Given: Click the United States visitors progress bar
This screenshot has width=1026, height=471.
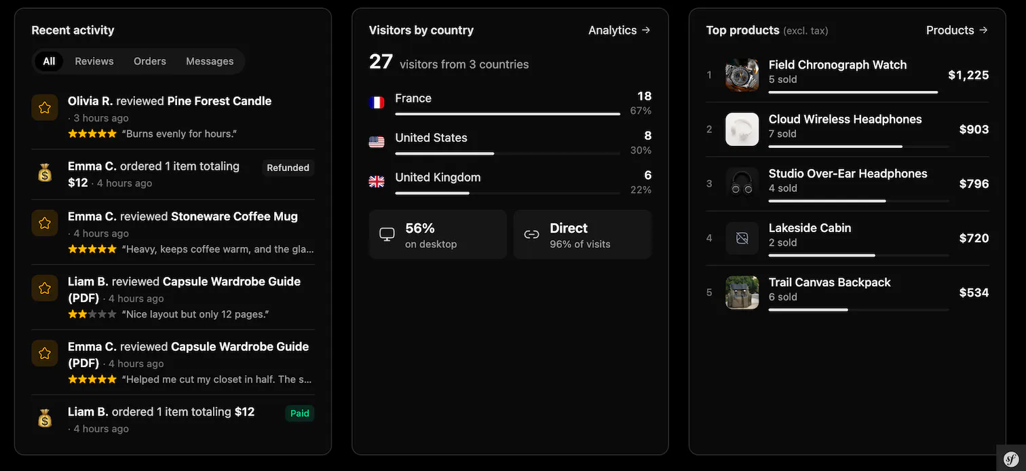Looking at the screenshot, I should coord(508,153).
